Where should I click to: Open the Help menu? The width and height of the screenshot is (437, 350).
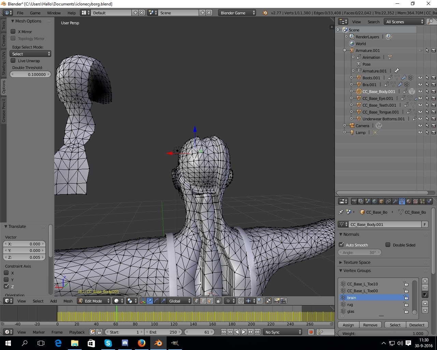71,13
